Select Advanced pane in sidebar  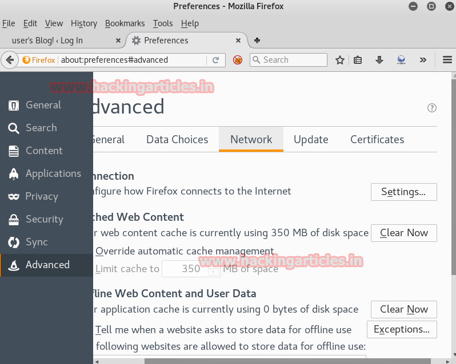[46, 265]
